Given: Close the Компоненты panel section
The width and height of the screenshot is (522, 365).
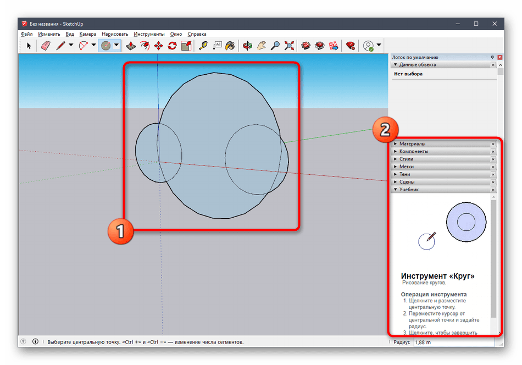Looking at the screenshot, I should [x=493, y=152].
